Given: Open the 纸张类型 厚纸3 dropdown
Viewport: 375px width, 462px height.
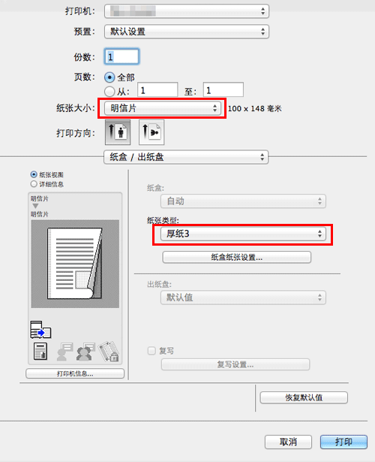Looking at the screenshot, I should (243, 234).
